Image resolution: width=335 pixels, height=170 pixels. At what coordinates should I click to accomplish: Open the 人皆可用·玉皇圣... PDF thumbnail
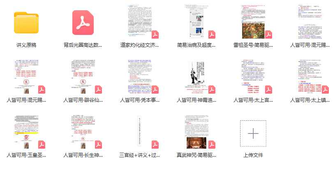[26, 132]
